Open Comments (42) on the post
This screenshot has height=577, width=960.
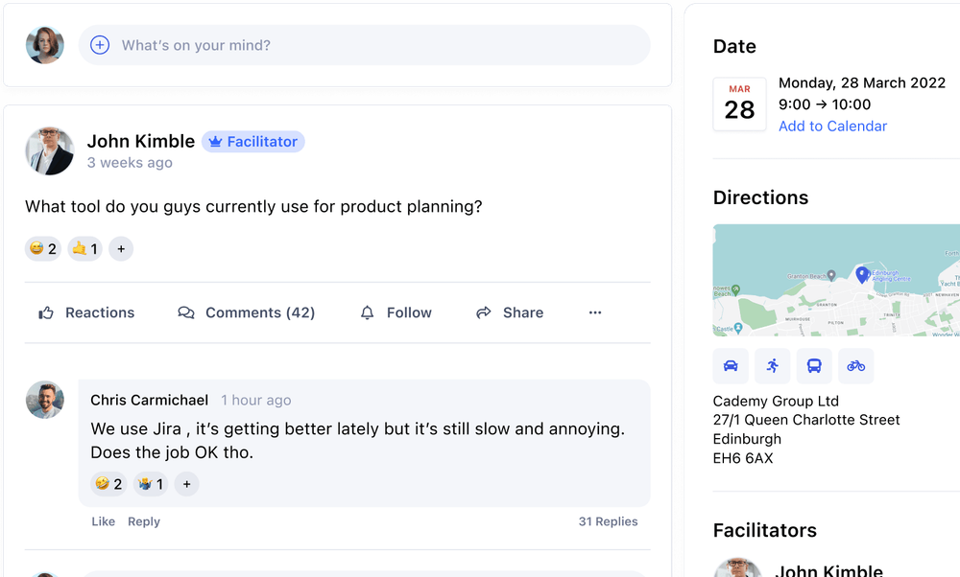(247, 312)
